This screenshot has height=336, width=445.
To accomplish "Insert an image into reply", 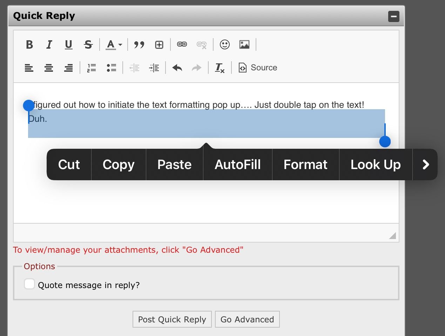I will 244,44.
